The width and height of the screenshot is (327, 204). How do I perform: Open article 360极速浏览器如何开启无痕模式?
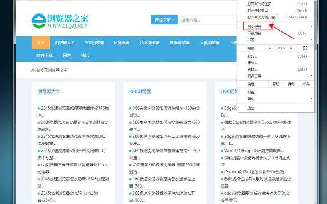[x=165, y=140]
